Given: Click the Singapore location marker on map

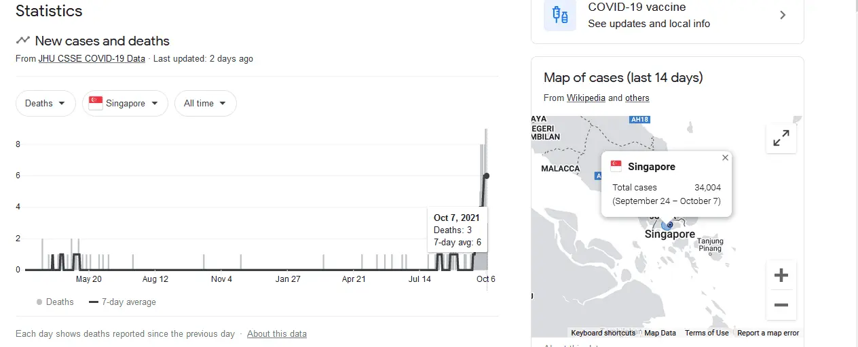Looking at the screenshot, I should coord(669,224).
